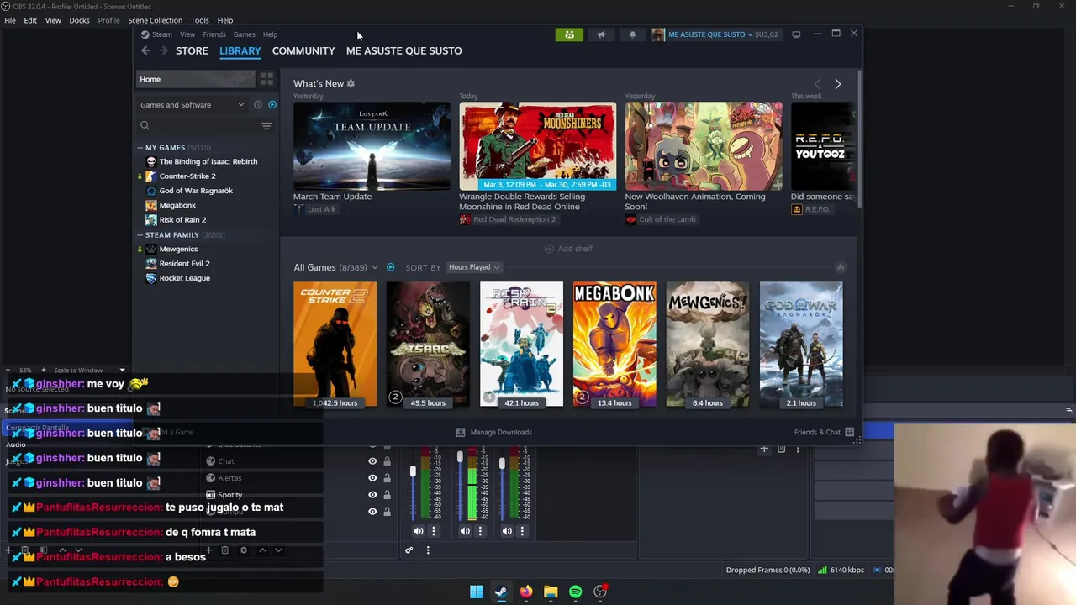
Task: Open OBS Docks menu
Action: pos(79,20)
